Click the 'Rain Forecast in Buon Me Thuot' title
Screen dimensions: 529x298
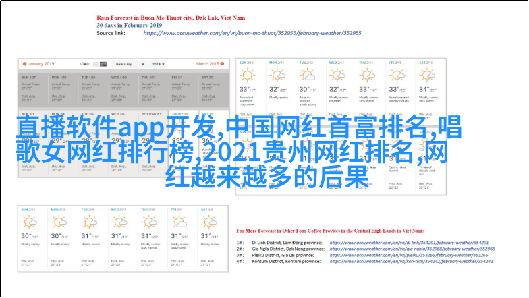171,18
